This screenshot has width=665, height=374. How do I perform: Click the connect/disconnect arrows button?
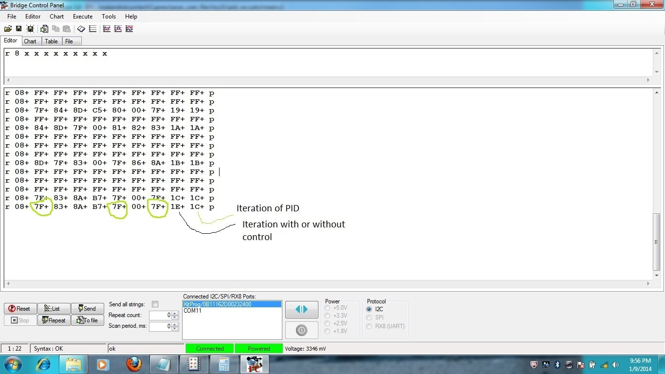click(x=302, y=310)
